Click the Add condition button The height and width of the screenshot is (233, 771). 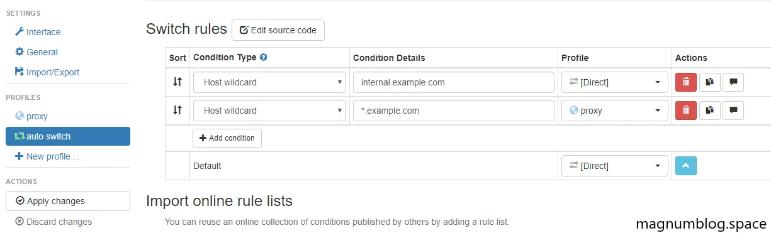(x=227, y=138)
